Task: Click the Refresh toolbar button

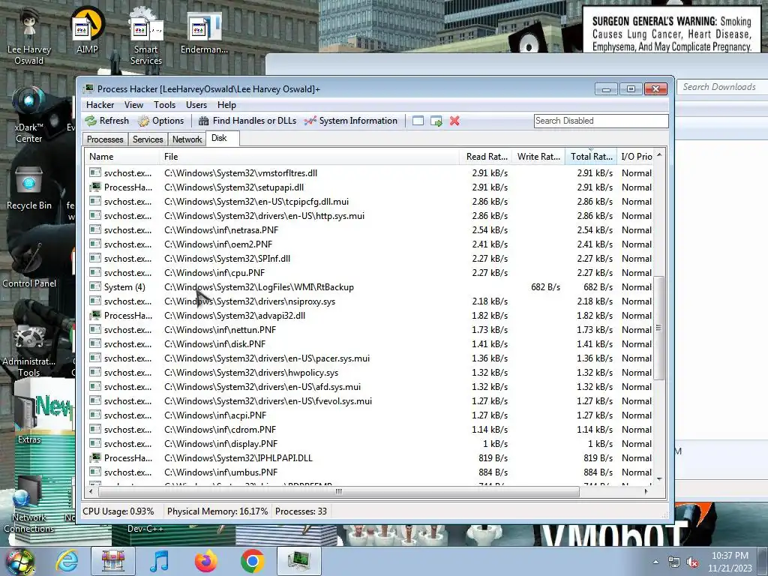Action: pyautogui.click(x=106, y=121)
